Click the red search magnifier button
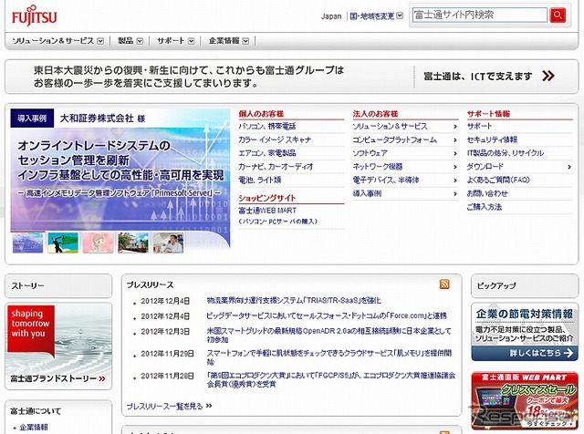The height and width of the screenshot is (434, 584). (x=558, y=15)
